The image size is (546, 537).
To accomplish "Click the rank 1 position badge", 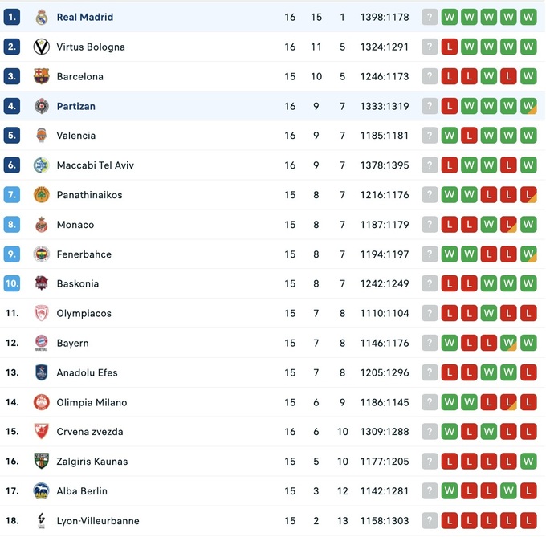I will pyautogui.click(x=11, y=17).
